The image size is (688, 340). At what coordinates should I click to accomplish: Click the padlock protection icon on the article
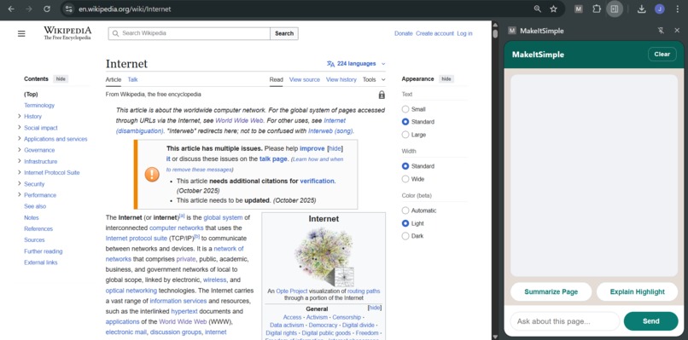point(382,95)
